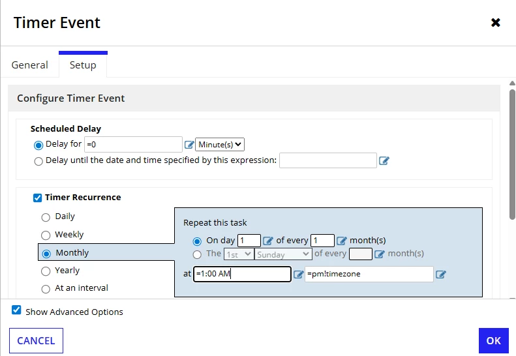Click the Delay for =0 input field

click(x=133, y=145)
